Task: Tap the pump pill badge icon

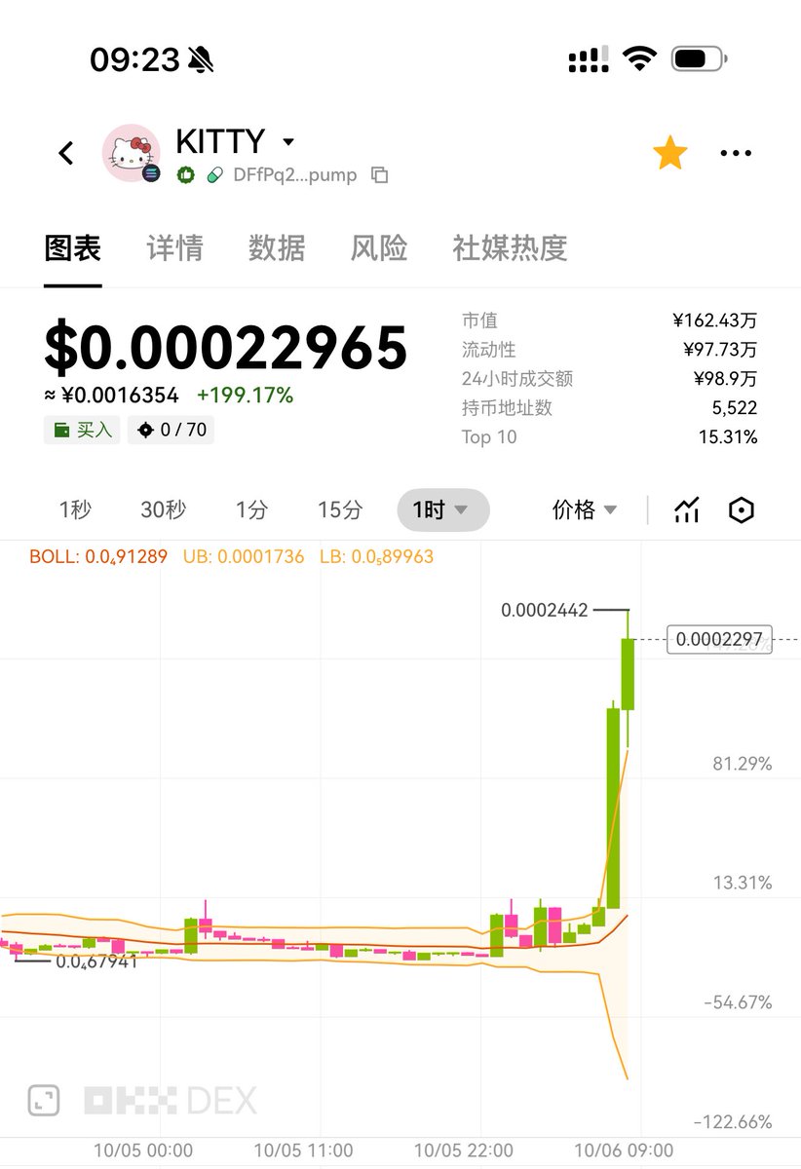Action: 213,175
